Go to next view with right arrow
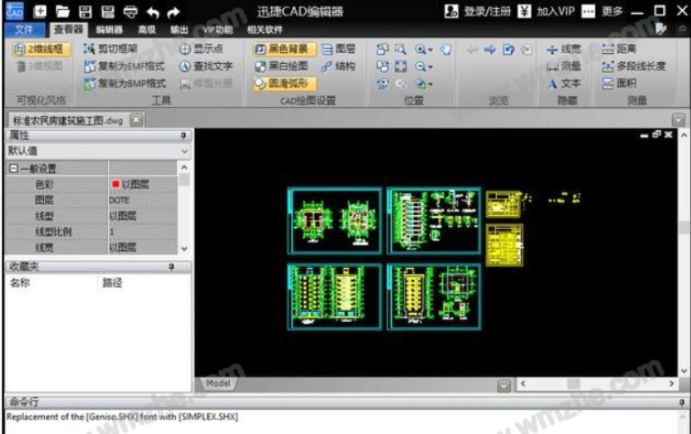The height and width of the screenshot is (434, 691). [490, 49]
